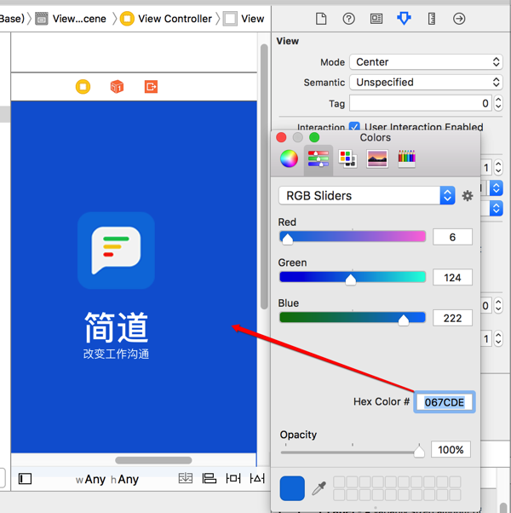511x513 pixels.
Task: Click the Green slider track
Action: [x=353, y=277]
